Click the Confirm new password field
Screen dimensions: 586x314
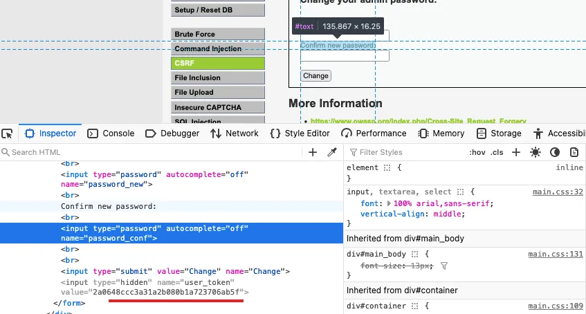click(345, 55)
